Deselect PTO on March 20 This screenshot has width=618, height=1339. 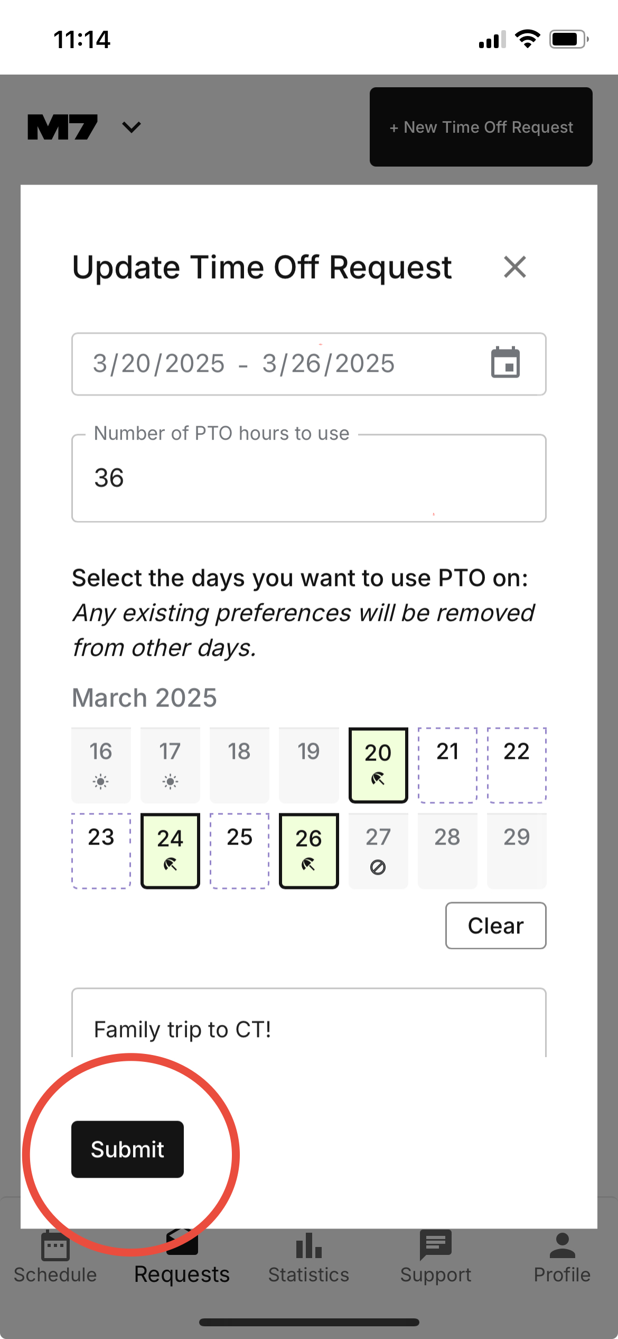click(378, 765)
